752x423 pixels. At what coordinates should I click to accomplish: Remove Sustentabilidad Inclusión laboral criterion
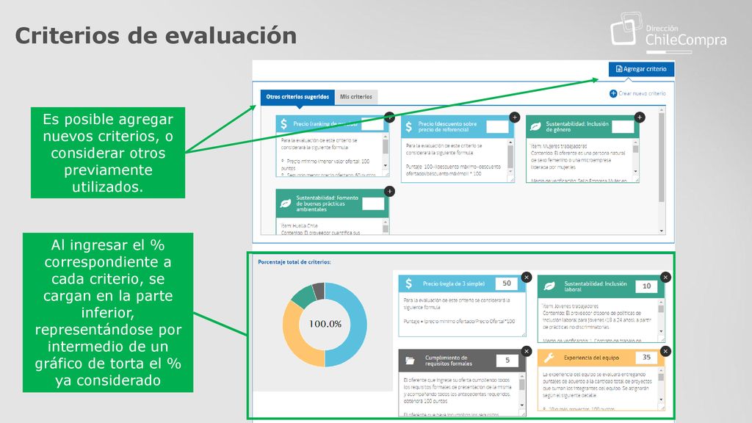coord(665,277)
